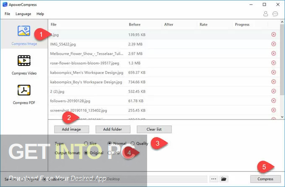Select the Normal compression type
285x187 pixels.
(109, 143)
